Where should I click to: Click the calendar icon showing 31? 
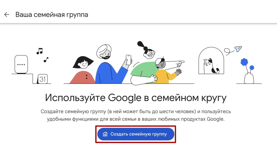pyautogui.click(x=43, y=79)
